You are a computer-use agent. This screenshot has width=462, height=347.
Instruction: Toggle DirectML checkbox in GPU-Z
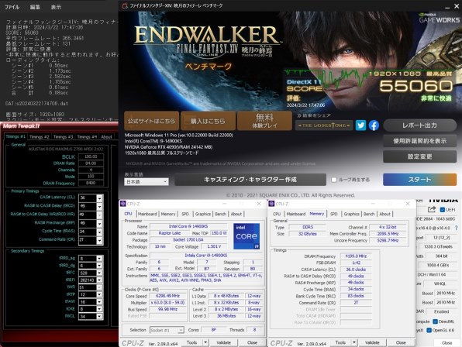[x=435, y=321]
